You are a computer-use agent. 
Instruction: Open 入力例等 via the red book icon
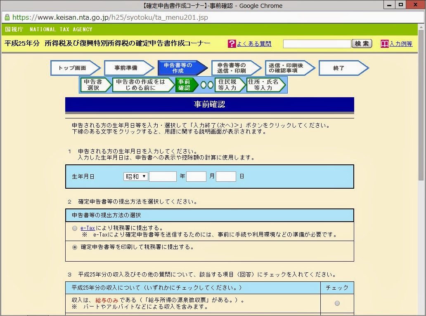[x=382, y=44]
